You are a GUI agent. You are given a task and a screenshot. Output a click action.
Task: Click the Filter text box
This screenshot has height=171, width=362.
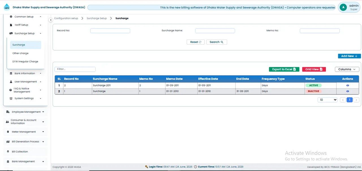(x=75, y=69)
